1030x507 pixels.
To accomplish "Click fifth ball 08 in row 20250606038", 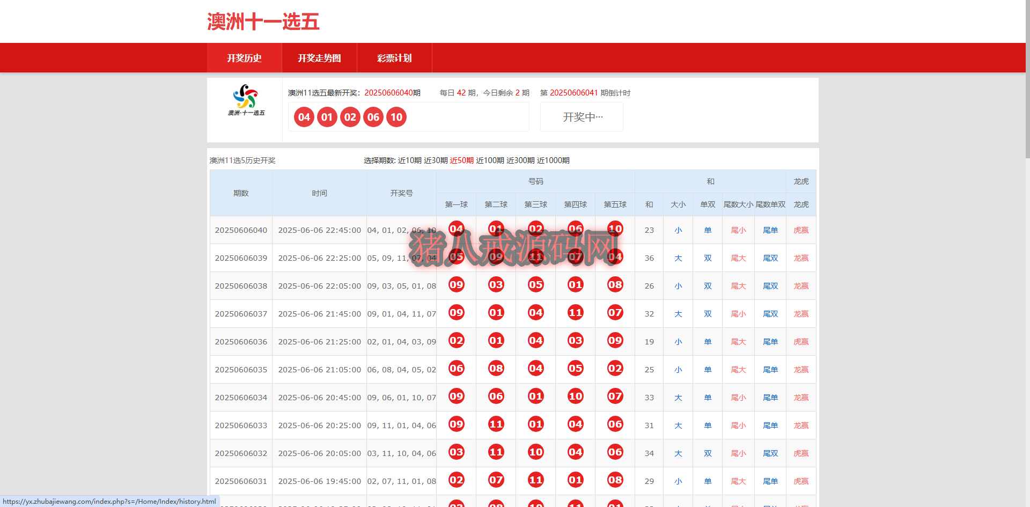I will click(x=615, y=285).
